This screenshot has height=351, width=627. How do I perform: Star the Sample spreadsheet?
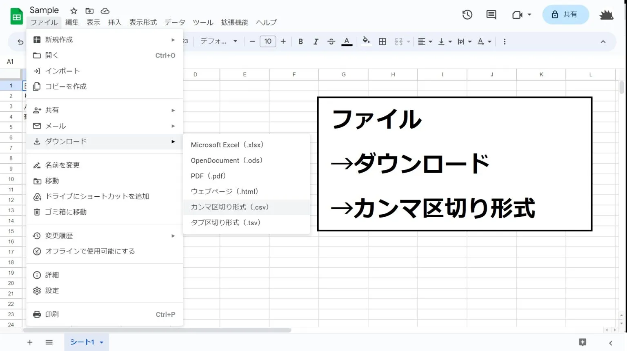[x=74, y=11]
